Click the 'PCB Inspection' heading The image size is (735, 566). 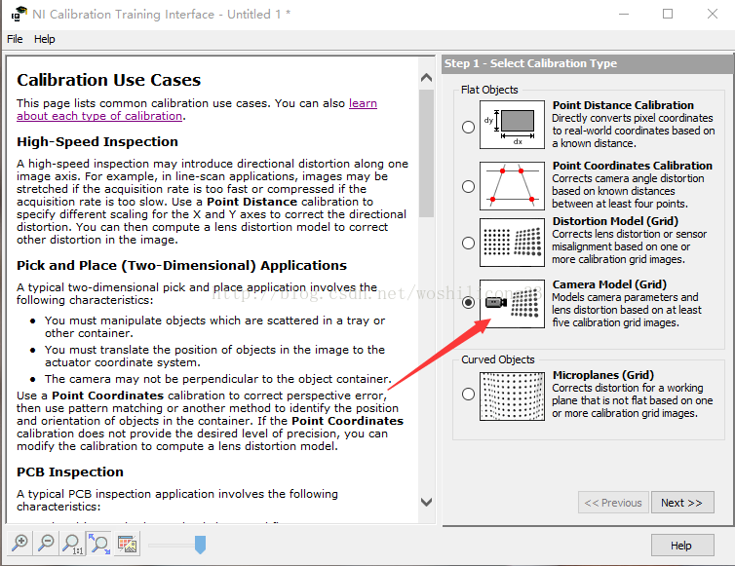point(70,472)
